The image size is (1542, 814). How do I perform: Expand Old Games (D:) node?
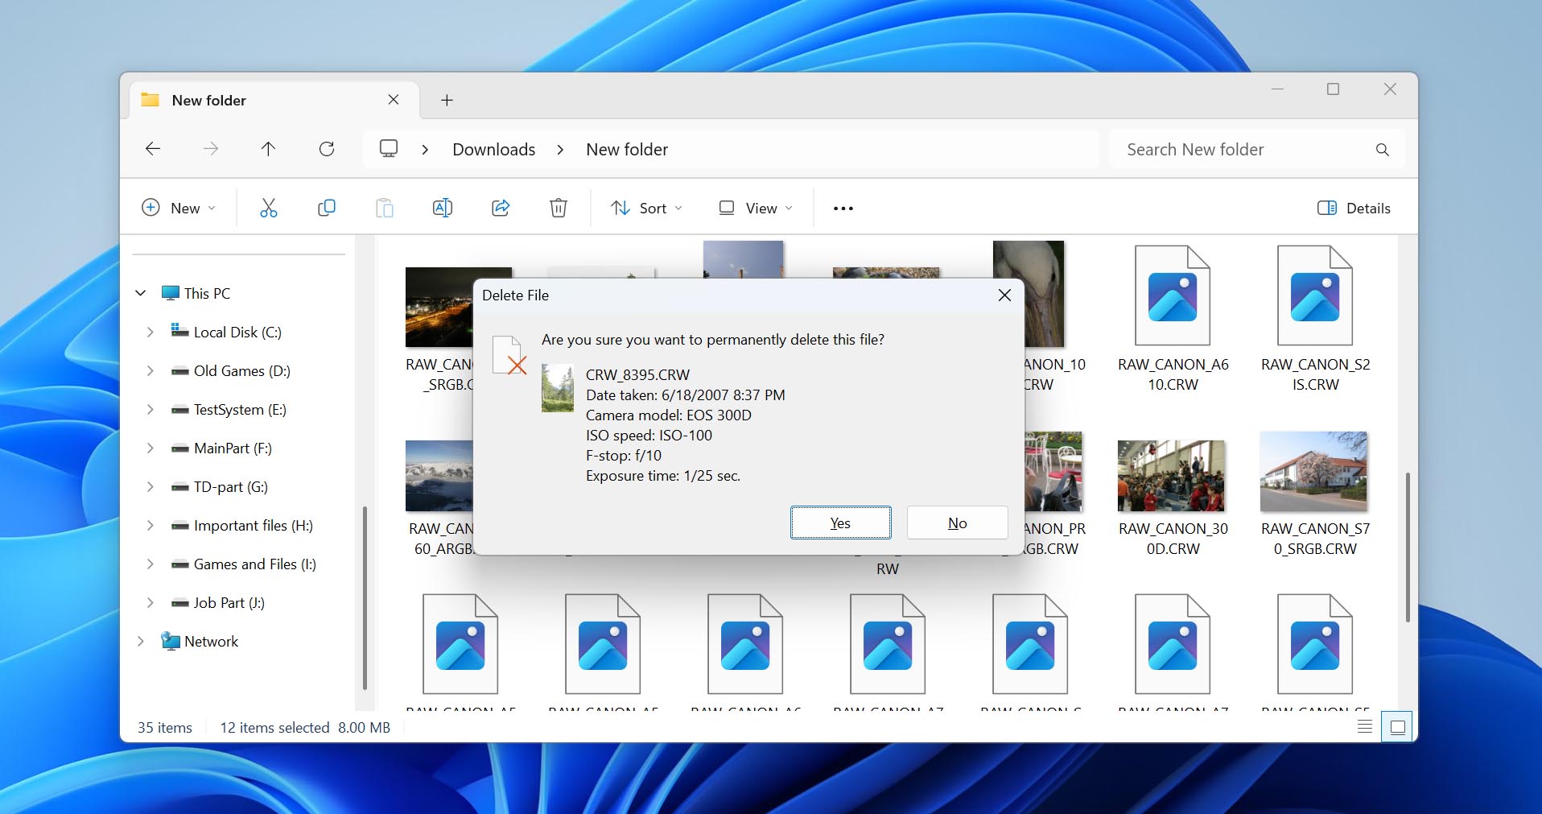click(x=150, y=370)
